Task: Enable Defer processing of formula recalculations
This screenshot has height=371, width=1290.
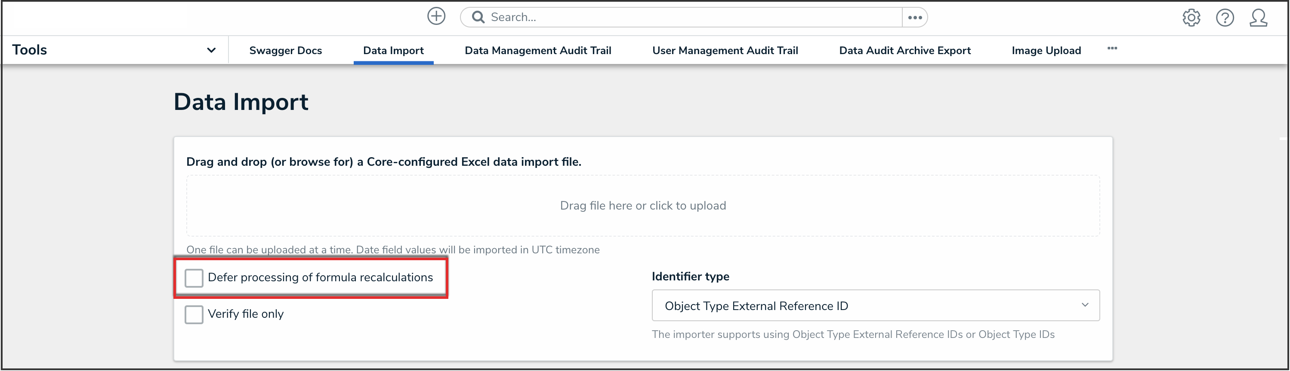Action: pos(194,278)
